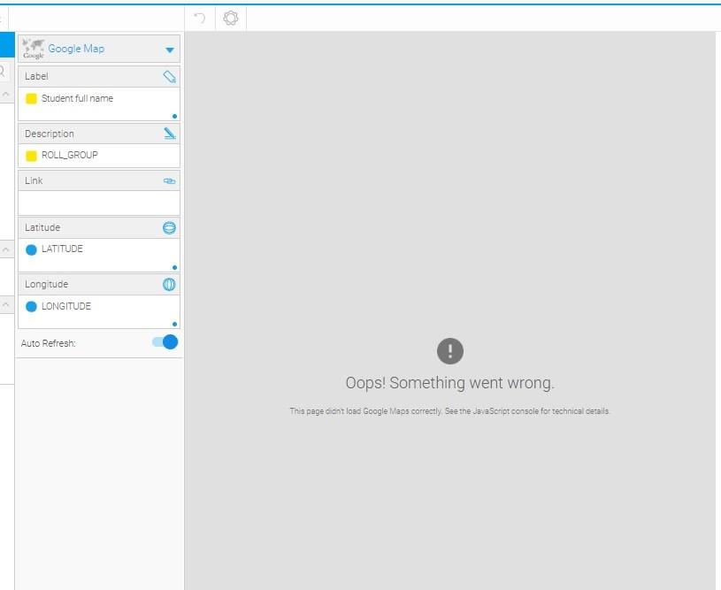
Task: Open chart settings with the gear icon
Action: click(x=231, y=18)
